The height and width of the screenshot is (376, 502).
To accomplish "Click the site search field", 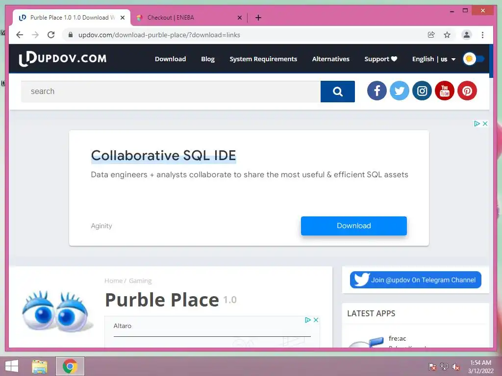I will 171,92.
